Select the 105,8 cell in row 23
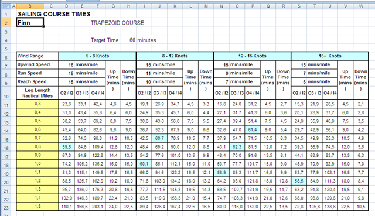 pyautogui.click(x=314, y=207)
